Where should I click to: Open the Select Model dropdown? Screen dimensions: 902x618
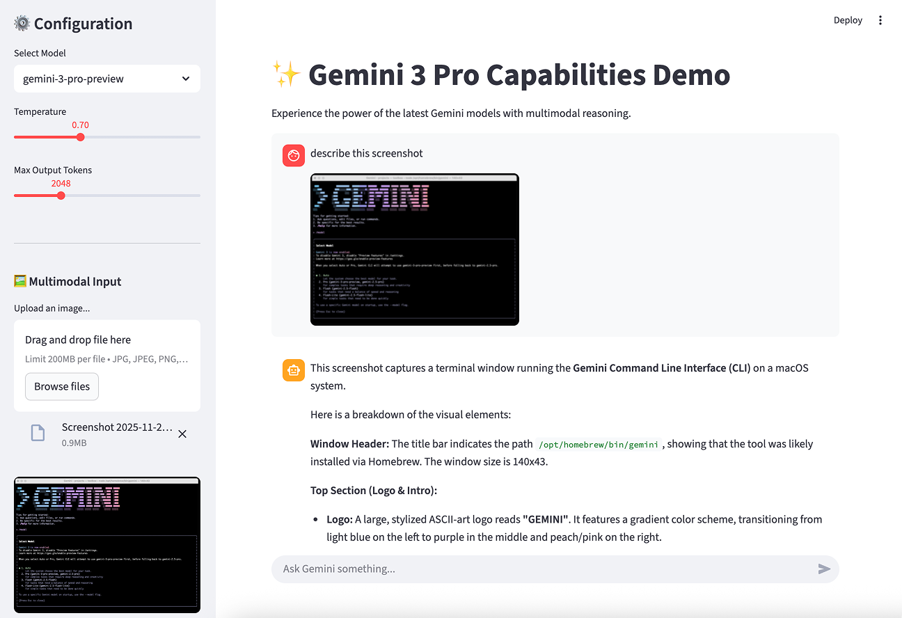point(106,79)
